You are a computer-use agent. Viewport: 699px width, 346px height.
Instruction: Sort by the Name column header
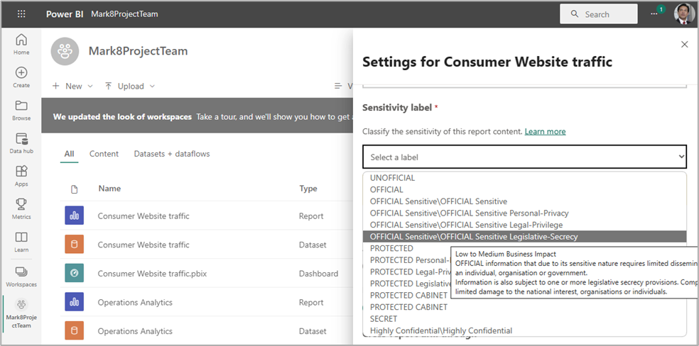click(x=109, y=189)
